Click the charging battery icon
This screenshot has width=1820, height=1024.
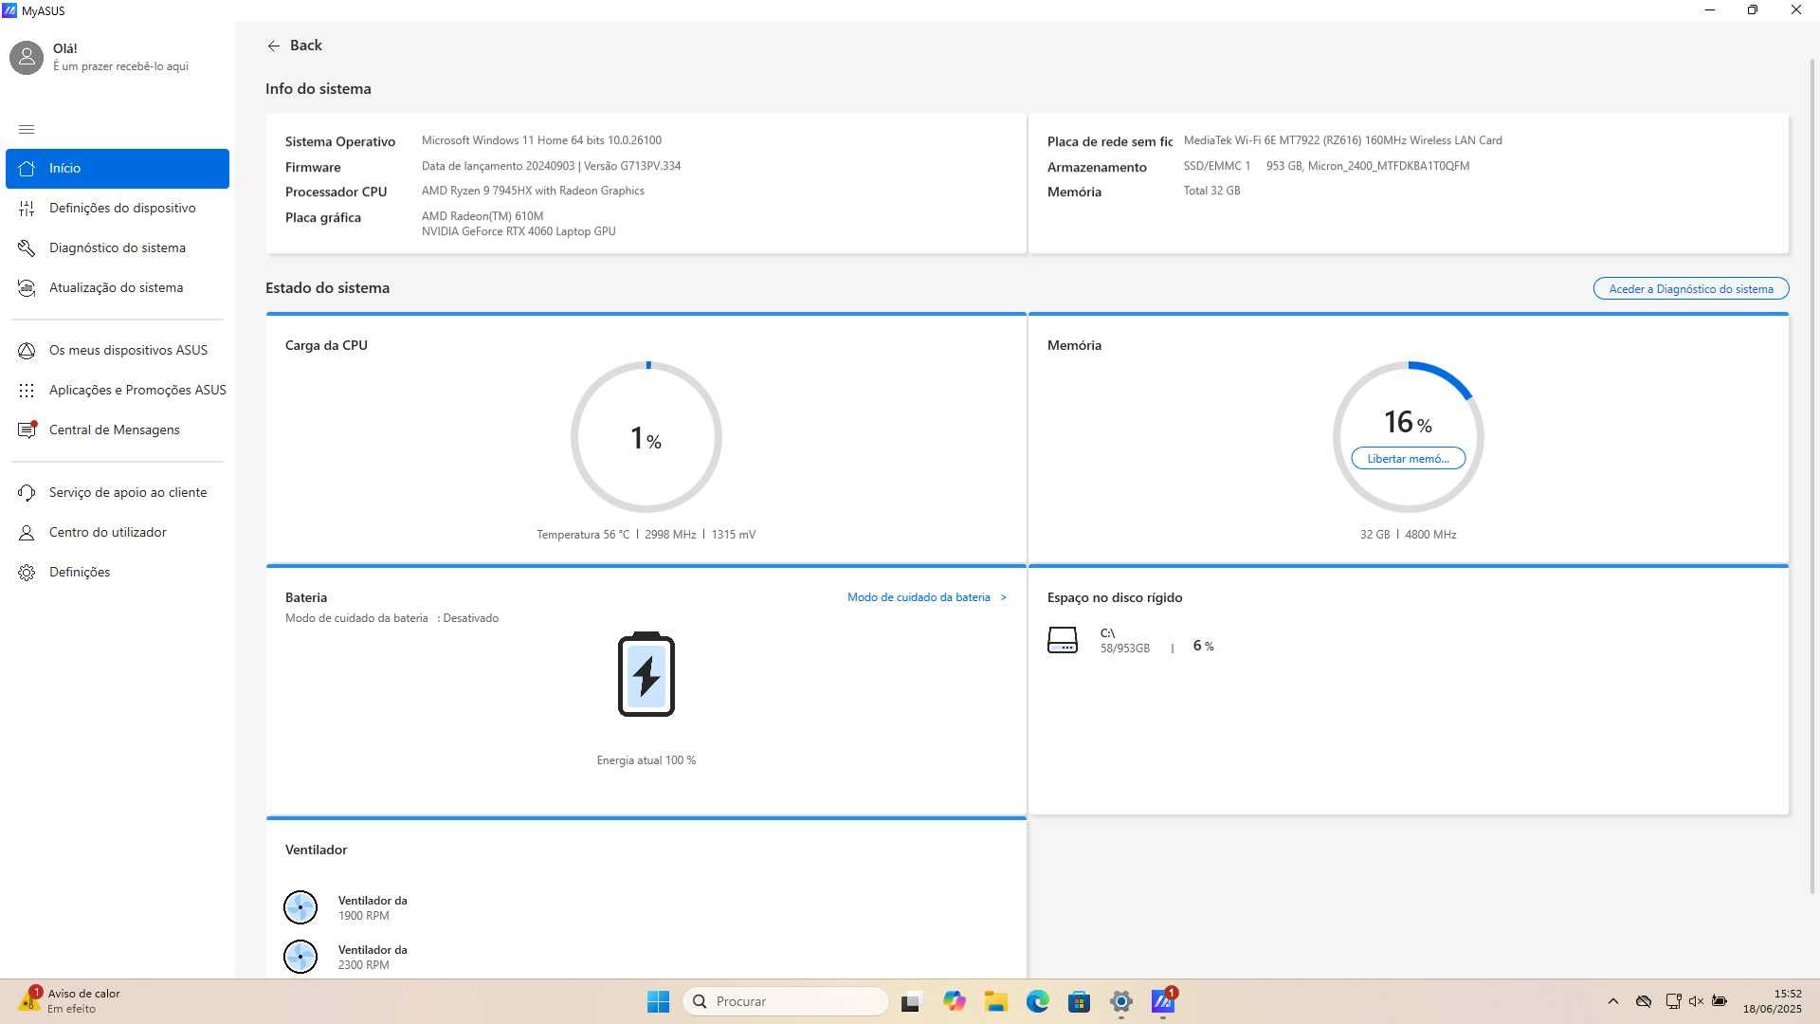[x=646, y=674]
